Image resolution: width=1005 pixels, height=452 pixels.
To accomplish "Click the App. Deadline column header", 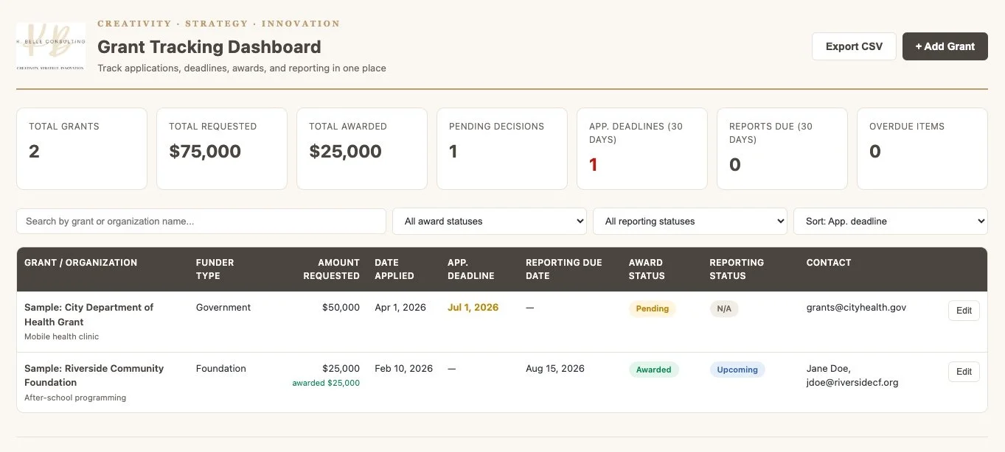I will click(470, 269).
